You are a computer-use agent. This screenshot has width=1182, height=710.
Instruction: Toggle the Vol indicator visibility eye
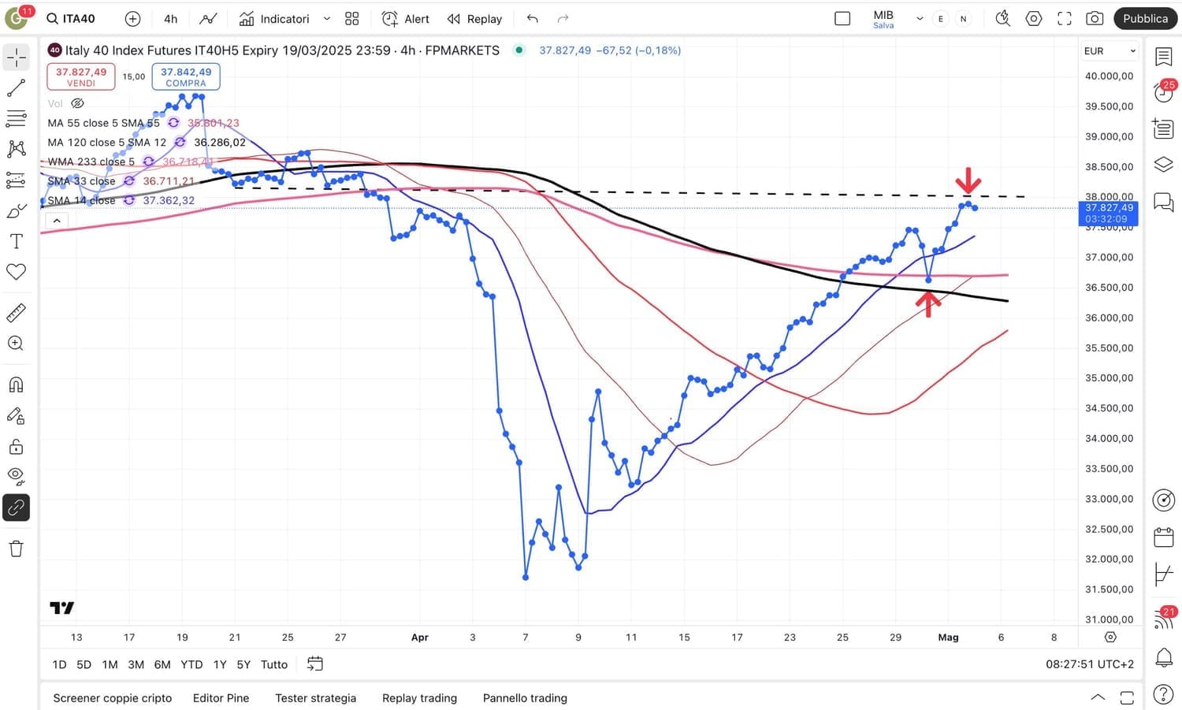pos(77,103)
